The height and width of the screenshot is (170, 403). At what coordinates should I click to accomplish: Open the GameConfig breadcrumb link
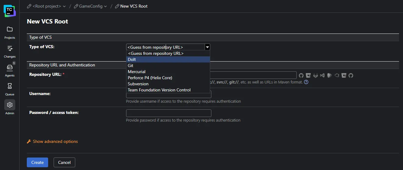pyautogui.click(x=91, y=6)
